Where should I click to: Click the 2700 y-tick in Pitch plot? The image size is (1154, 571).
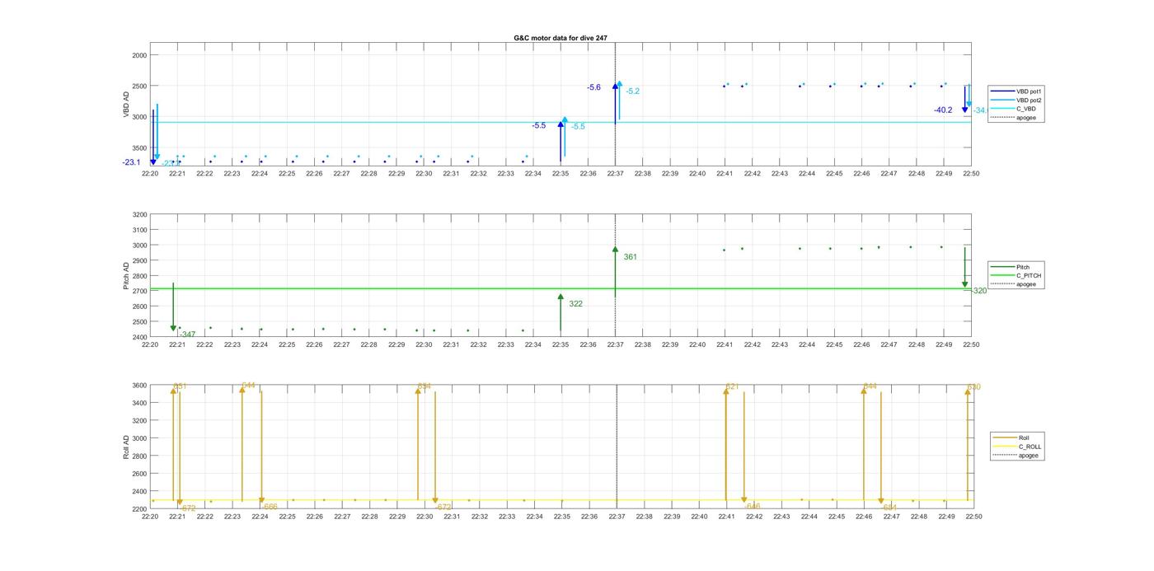point(139,292)
